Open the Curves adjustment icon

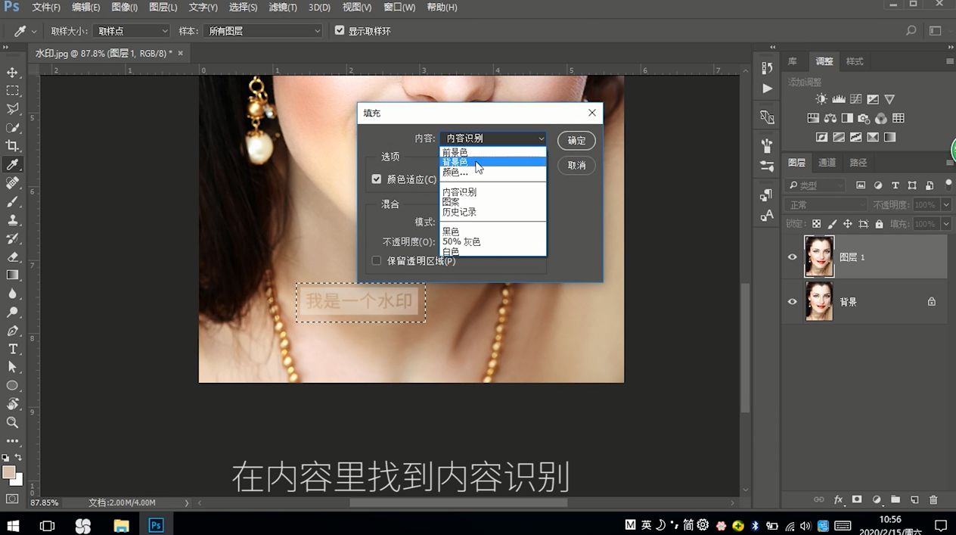pyautogui.click(x=855, y=98)
